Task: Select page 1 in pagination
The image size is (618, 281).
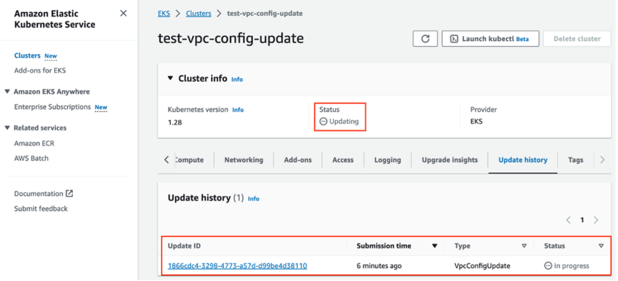Action: tap(582, 220)
